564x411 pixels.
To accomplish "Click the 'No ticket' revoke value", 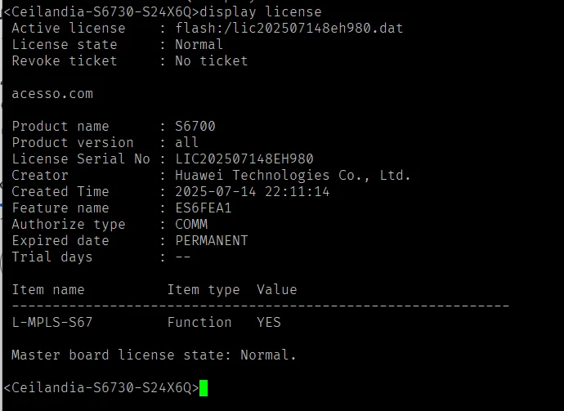I will pyautogui.click(x=212, y=60).
